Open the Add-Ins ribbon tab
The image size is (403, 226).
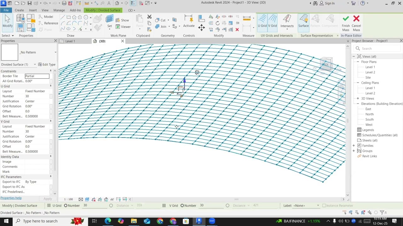pyautogui.click(x=75, y=10)
